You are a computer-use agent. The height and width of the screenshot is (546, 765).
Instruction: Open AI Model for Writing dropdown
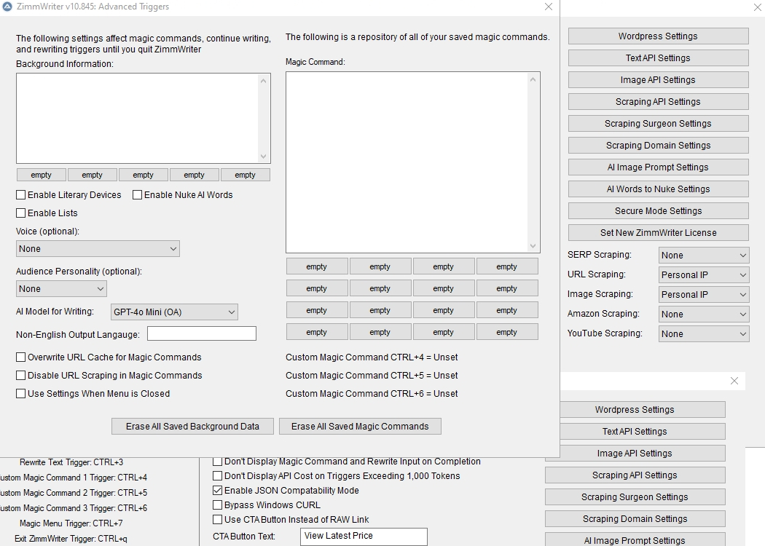174,312
